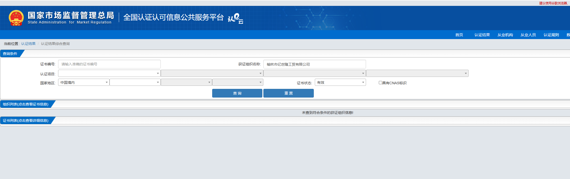Image resolution: width=570 pixels, height=179 pixels.
Task: Click the 国家市场监督管理总局 heading text
Action: click(71, 15)
